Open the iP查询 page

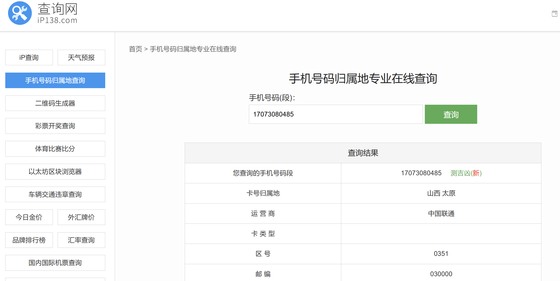[29, 58]
